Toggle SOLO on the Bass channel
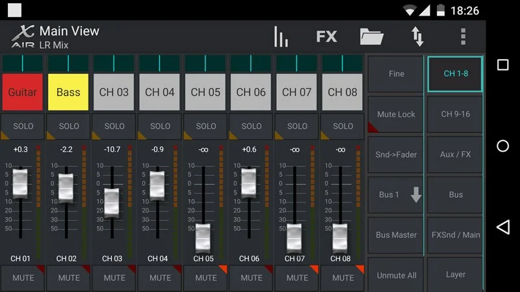Viewport: 520px width, 292px height. (68, 126)
